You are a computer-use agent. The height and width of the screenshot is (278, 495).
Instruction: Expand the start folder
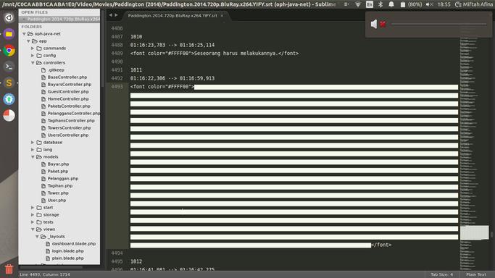33,207
